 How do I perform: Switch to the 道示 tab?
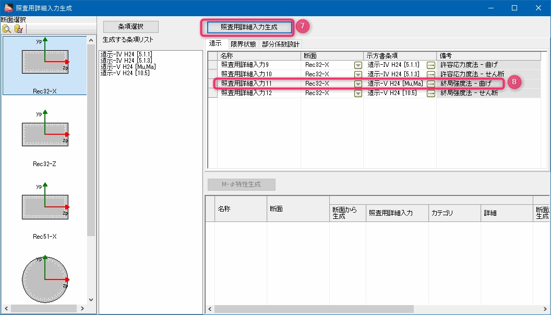point(215,44)
